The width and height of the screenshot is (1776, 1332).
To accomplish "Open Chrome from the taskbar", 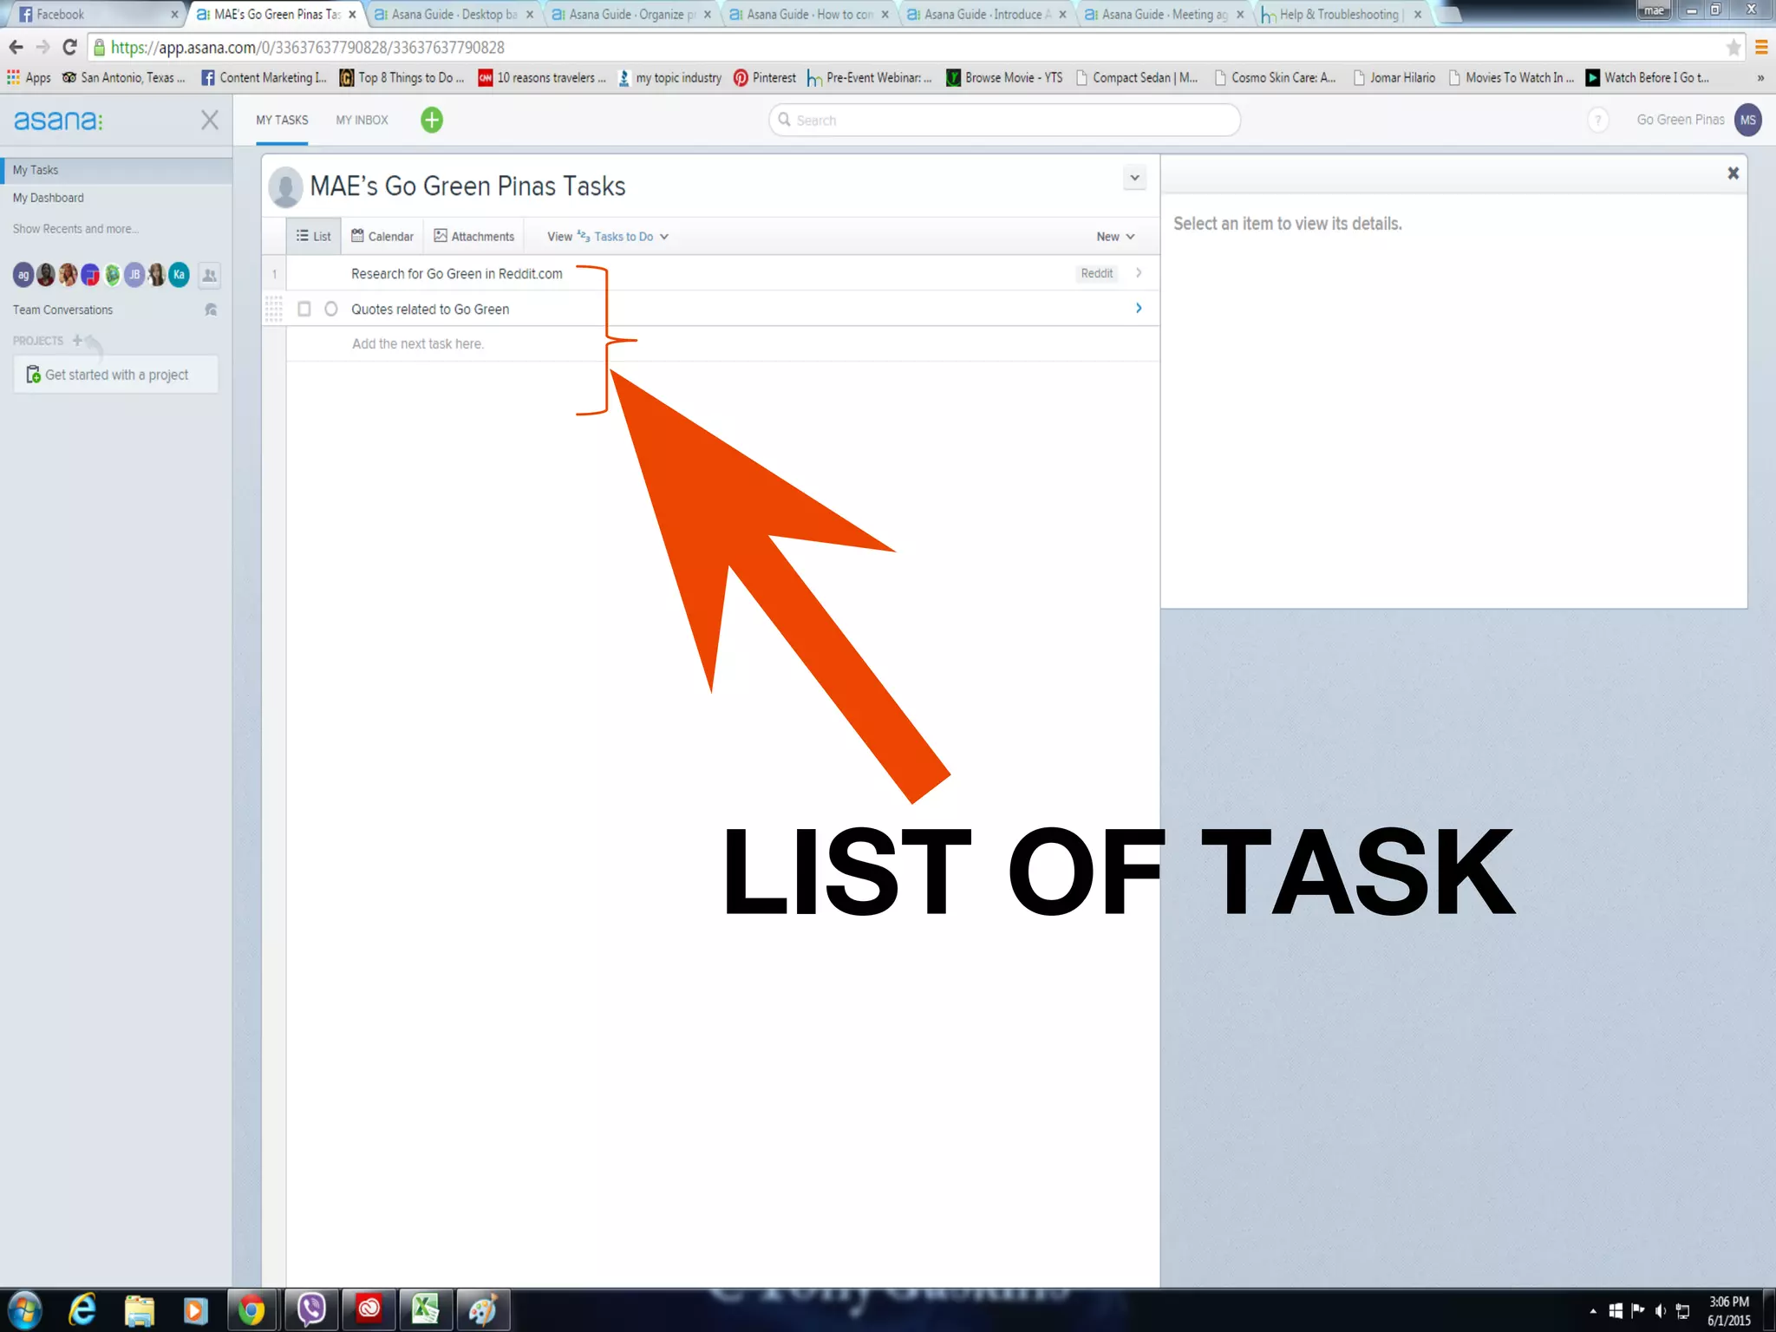I will (x=251, y=1310).
